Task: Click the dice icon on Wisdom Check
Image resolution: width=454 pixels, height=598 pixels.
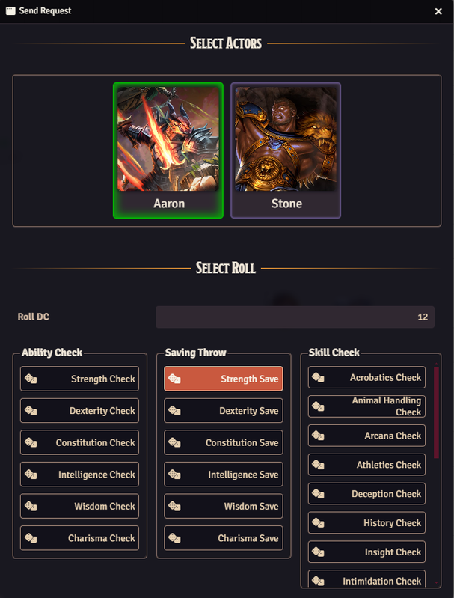Action: (x=31, y=506)
